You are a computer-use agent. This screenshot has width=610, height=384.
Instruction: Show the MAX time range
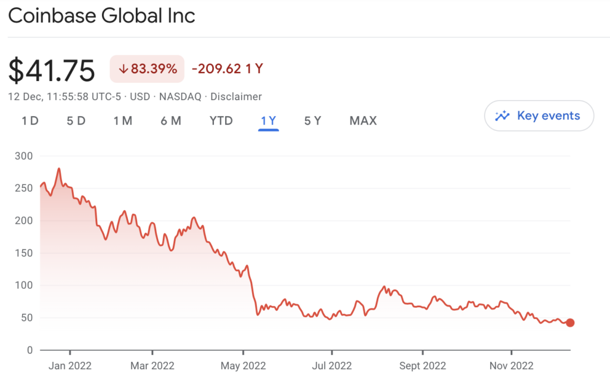(363, 121)
